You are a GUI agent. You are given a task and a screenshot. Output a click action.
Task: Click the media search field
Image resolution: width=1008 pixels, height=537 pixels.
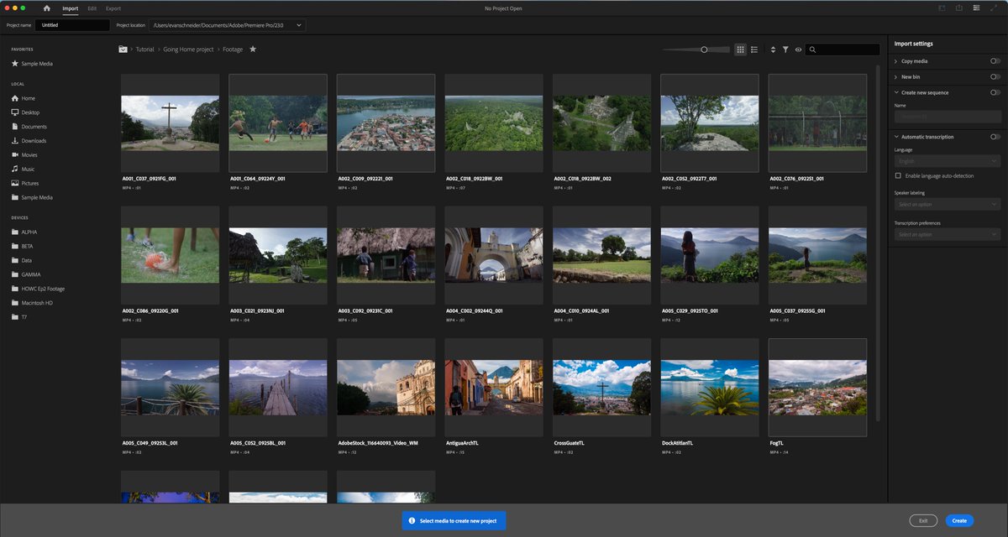(843, 50)
